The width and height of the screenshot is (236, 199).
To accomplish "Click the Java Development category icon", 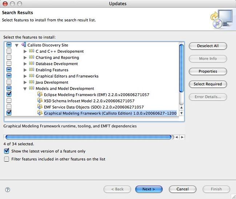I will (32, 82).
